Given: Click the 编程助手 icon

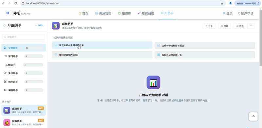Looking at the screenshot, I should (5, 90).
